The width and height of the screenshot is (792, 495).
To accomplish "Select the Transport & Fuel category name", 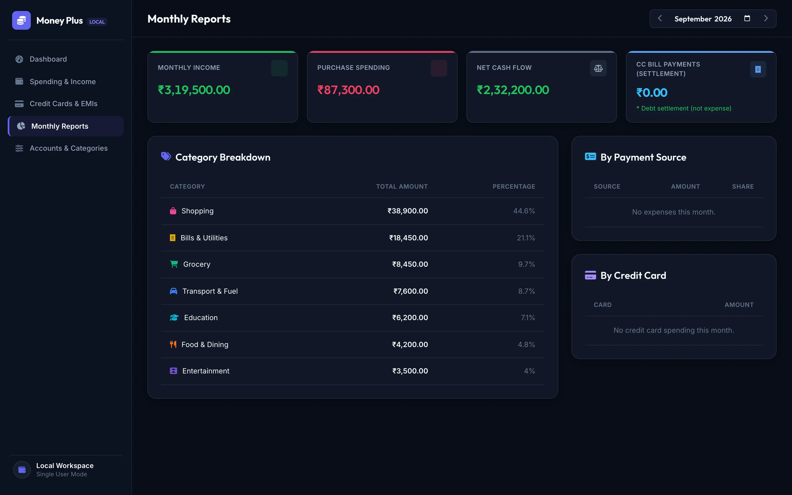I will pyautogui.click(x=210, y=291).
